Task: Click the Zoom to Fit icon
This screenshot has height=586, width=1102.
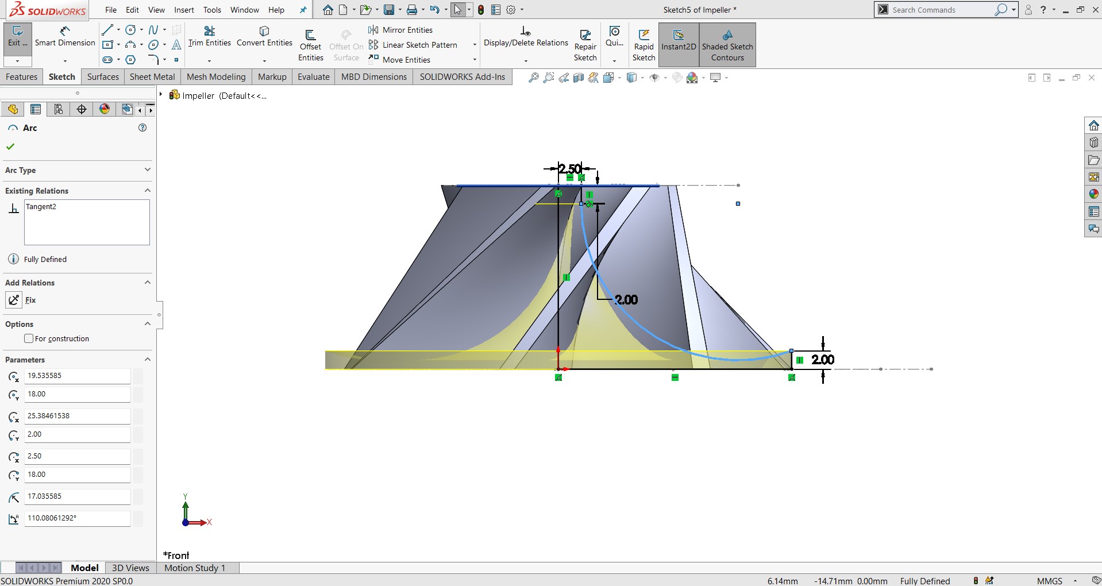Action: pyautogui.click(x=534, y=78)
